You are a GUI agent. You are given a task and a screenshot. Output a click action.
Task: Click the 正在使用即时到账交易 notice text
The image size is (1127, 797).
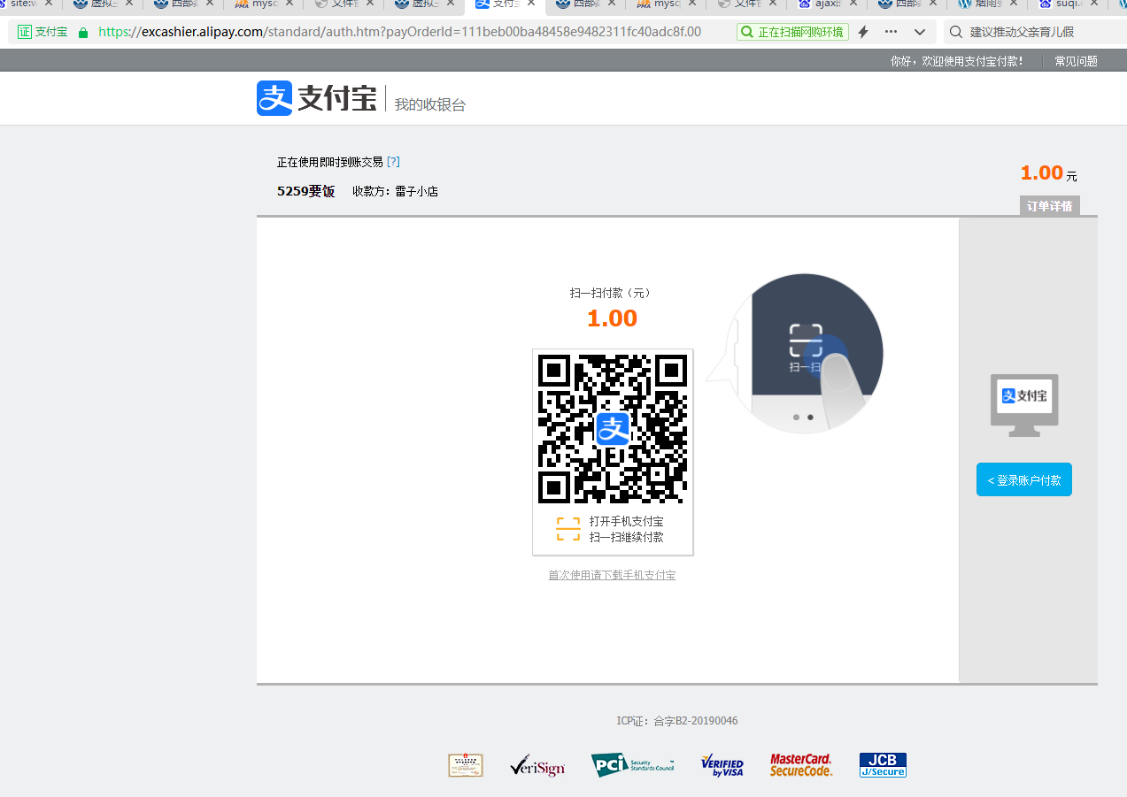tap(330, 162)
